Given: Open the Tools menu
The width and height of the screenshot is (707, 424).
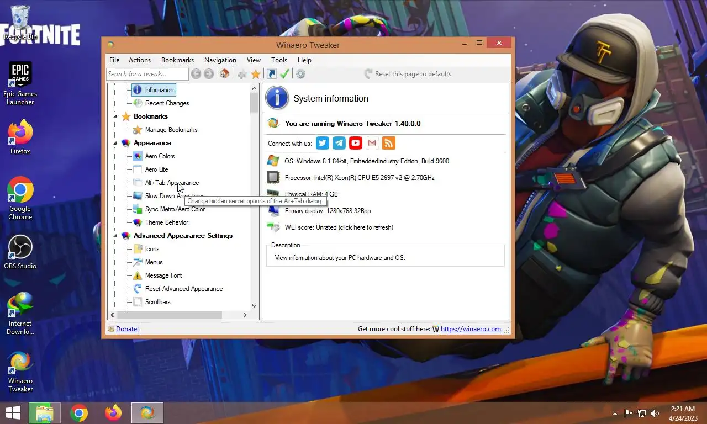Looking at the screenshot, I should coord(279,60).
